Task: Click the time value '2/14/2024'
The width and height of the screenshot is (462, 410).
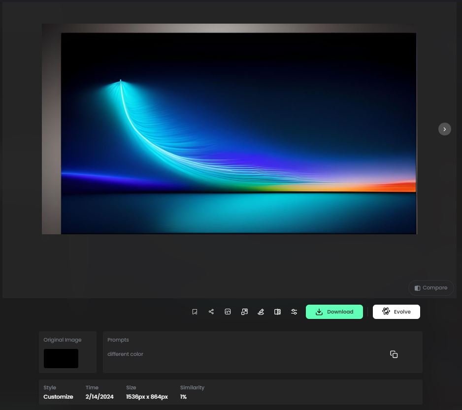Action: pos(99,397)
